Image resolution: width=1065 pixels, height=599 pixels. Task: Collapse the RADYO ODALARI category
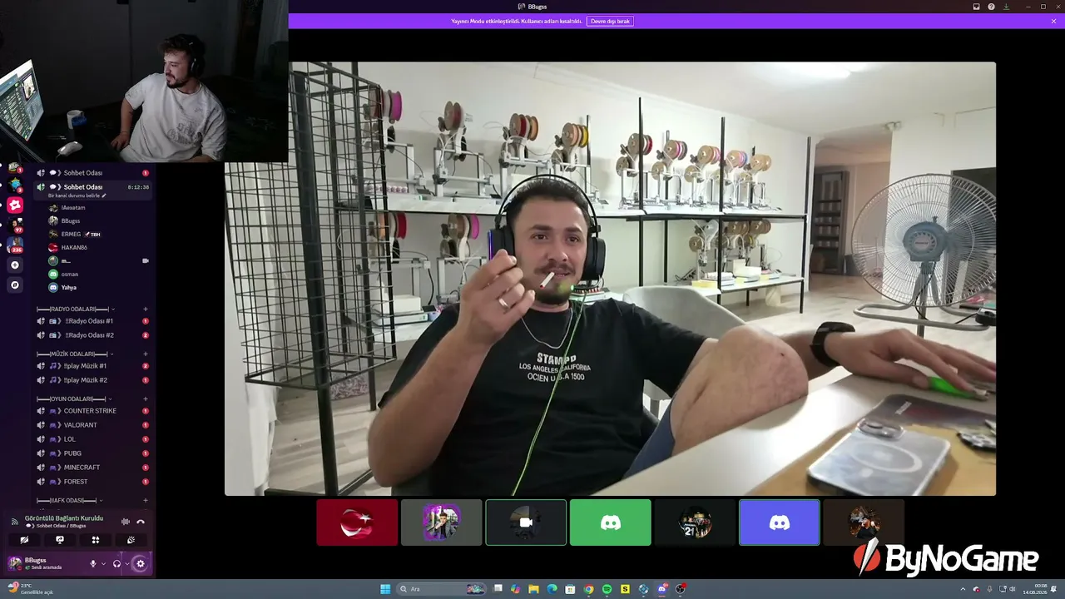coord(77,309)
